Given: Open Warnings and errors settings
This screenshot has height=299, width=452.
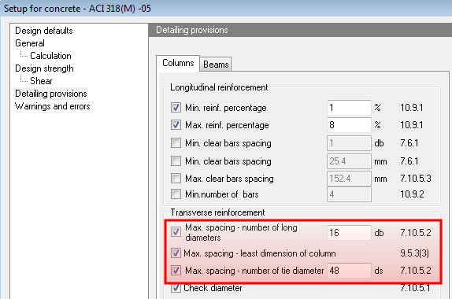Looking at the screenshot, I should [53, 106].
